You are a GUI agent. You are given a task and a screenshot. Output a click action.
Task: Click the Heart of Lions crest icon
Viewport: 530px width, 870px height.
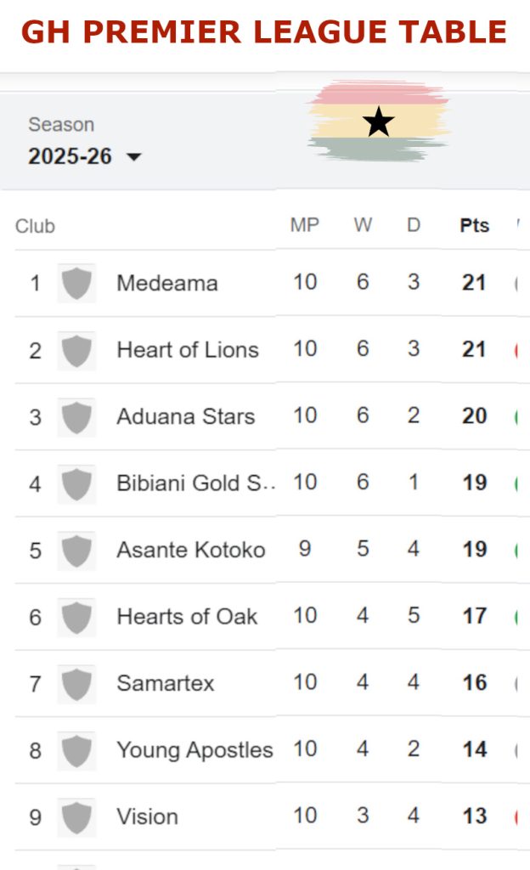[76, 350]
